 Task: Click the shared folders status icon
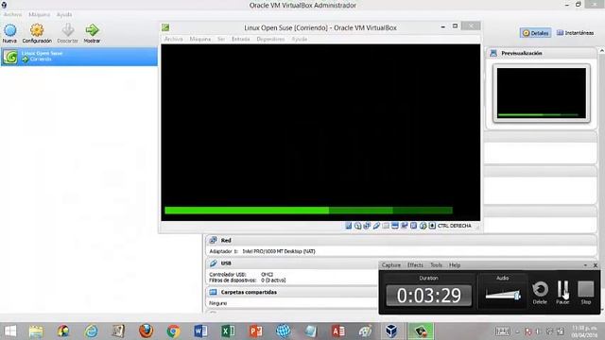click(x=386, y=226)
